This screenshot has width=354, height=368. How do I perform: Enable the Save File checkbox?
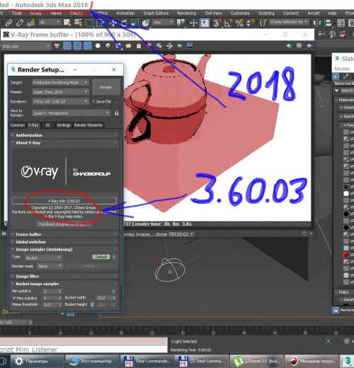click(x=93, y=101)
